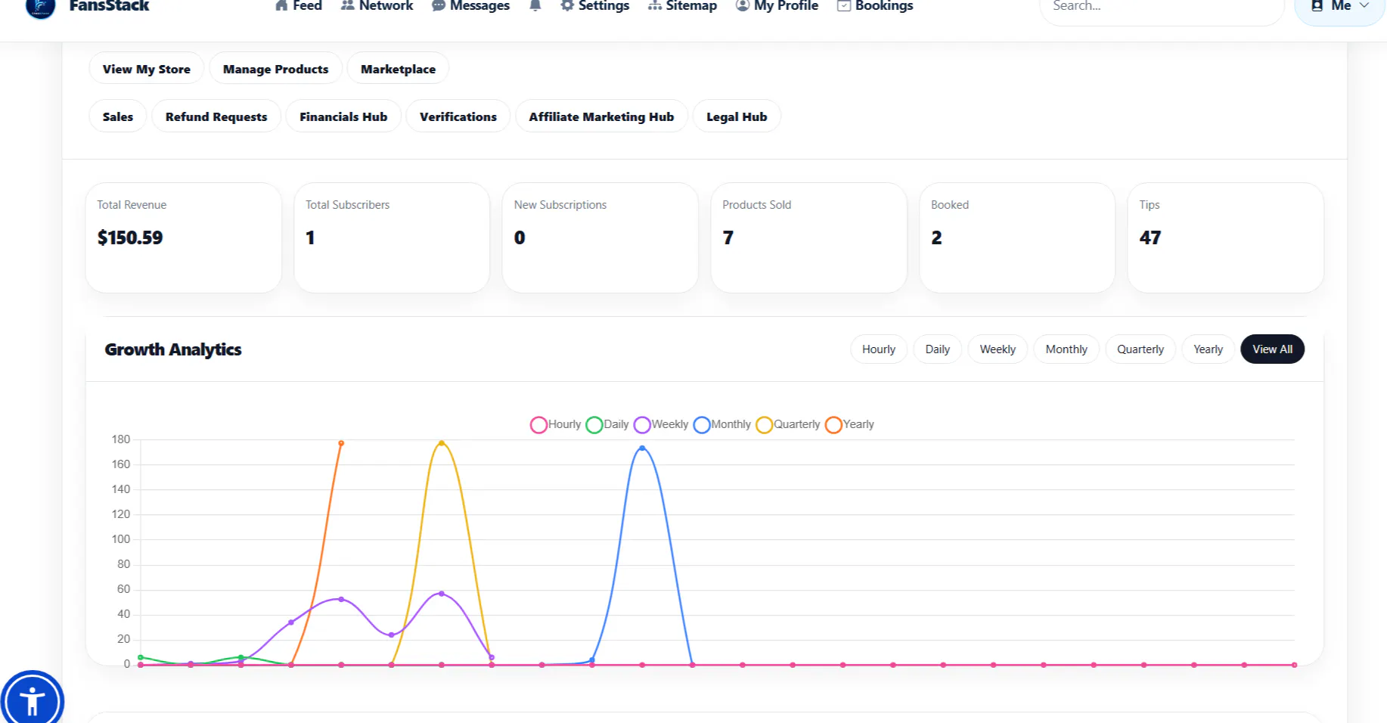The height and width of the screenshot is (723, 1387).
Task: Click the Tips card value 47
Action: coord(1150,237)
